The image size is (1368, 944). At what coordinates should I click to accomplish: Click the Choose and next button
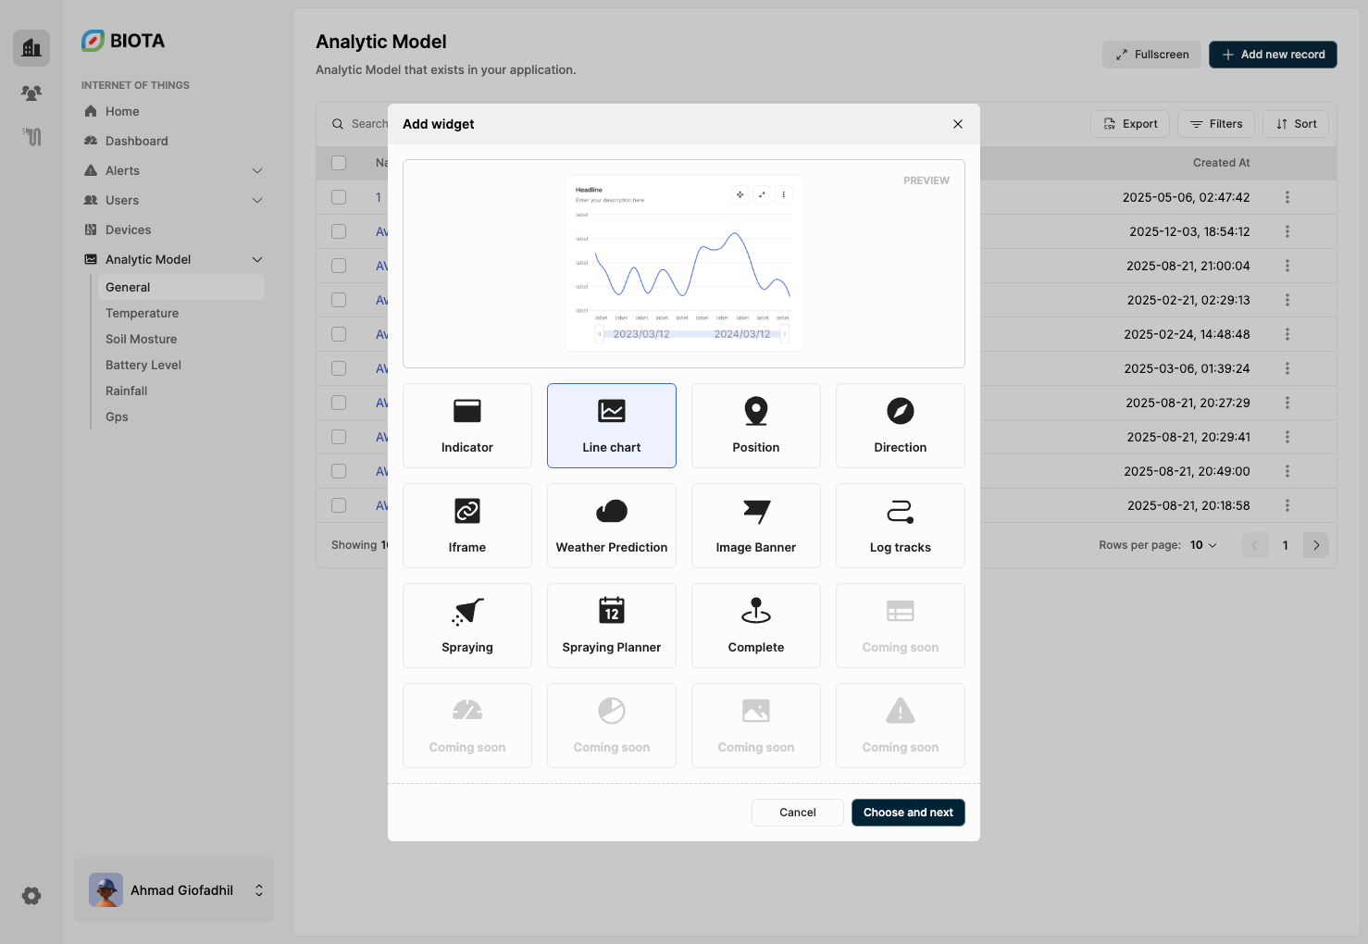908,813
